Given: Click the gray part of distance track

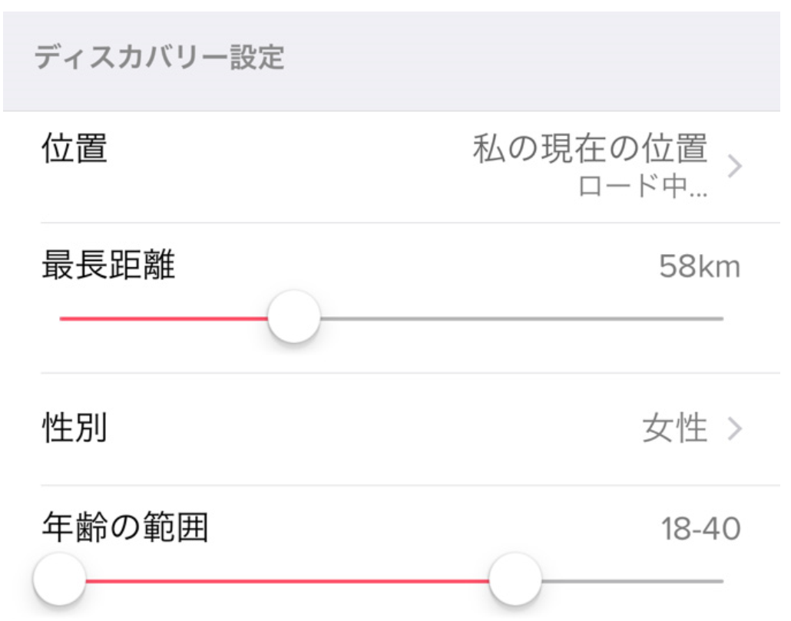Looking at the screenshot, I should pyautogui.click(x=522, y=318).
